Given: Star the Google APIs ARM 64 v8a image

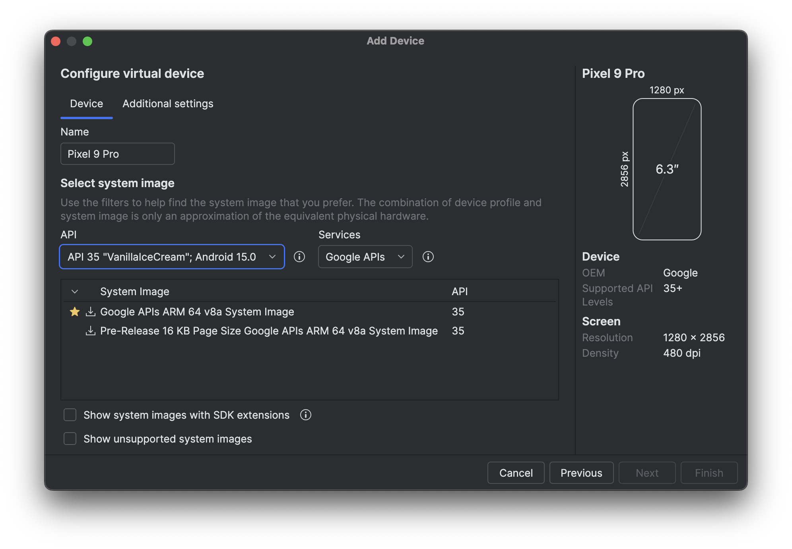Looking at the screenshot, I should (74, 312).
